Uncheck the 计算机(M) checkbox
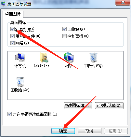 [12, 29]
